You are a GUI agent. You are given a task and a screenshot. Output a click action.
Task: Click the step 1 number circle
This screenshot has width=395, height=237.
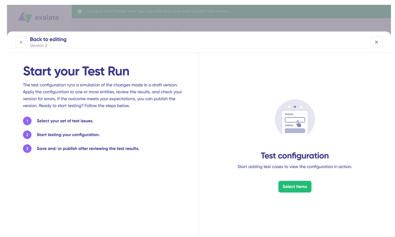(x=27, y=121)
